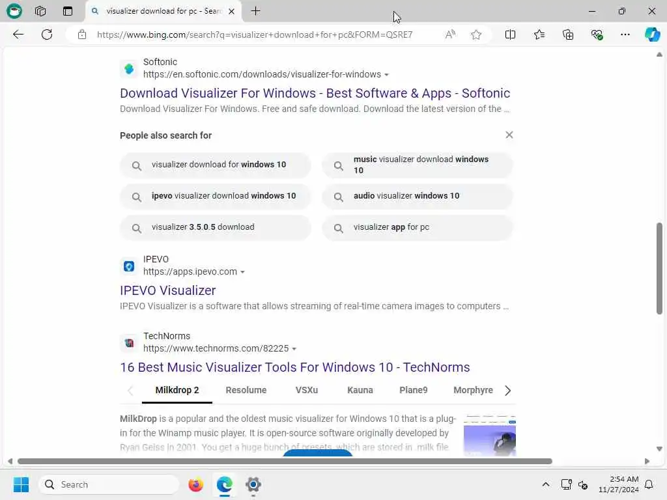The image size is (667, 500).
Task: Click the vertical scrollbar thumb
Action: tap(659, 269)
